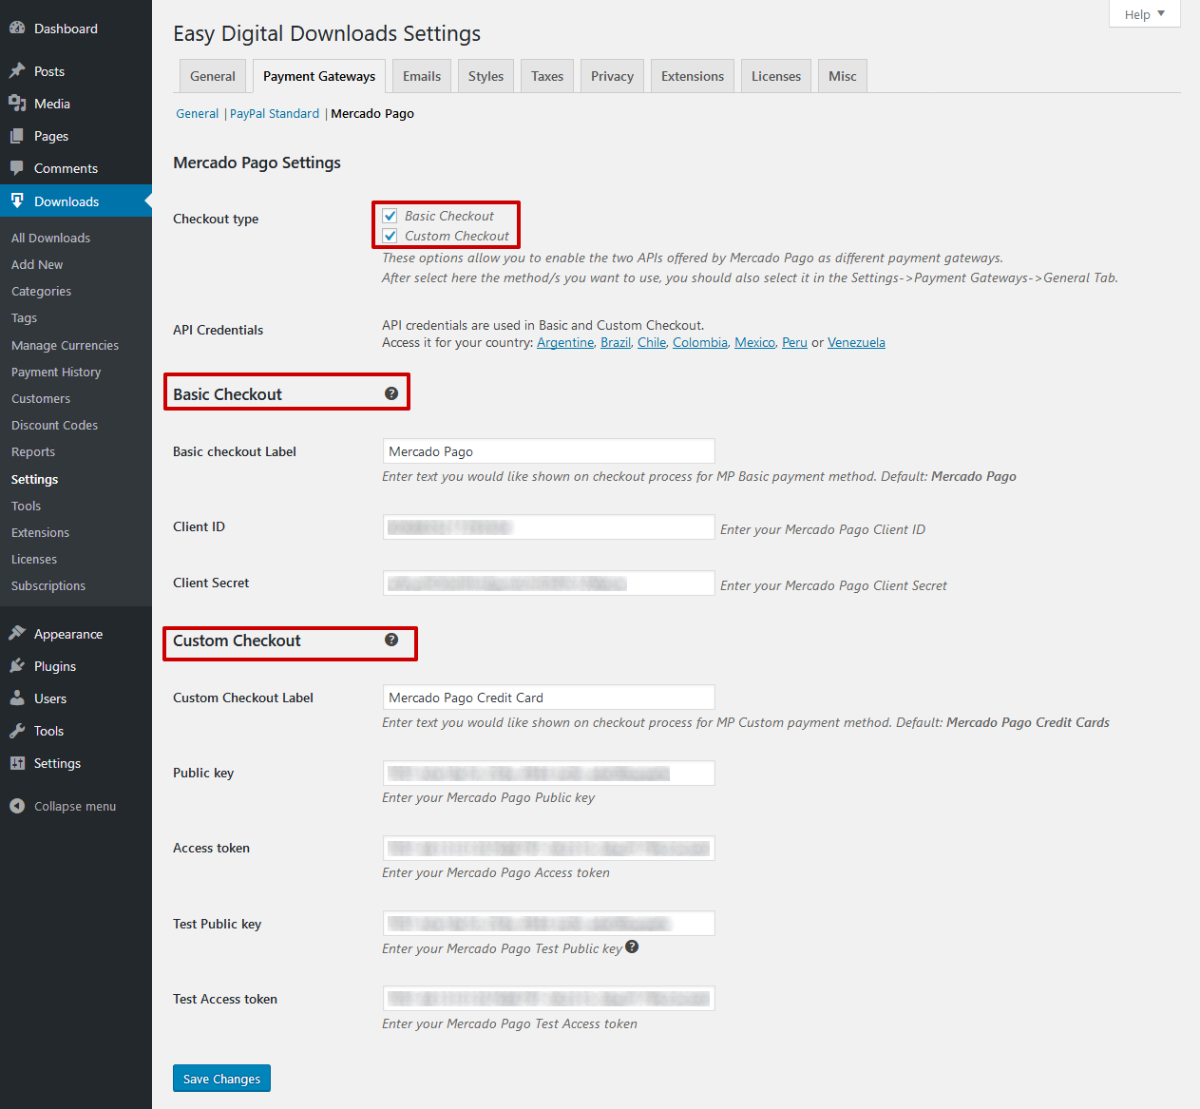The height and width of the screenshot is (1109, 1200).
Task: Focus the Test Access token field
Action: [x=548, y=998]
